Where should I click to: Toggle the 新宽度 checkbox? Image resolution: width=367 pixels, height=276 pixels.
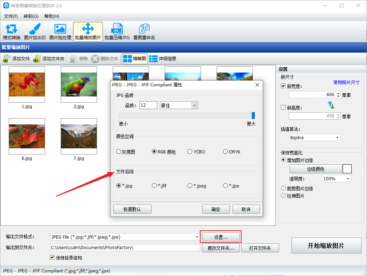pyautogui.click(x=283, y=86)
